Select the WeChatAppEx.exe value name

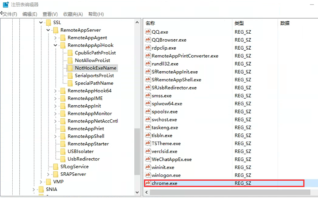(171, 159)
